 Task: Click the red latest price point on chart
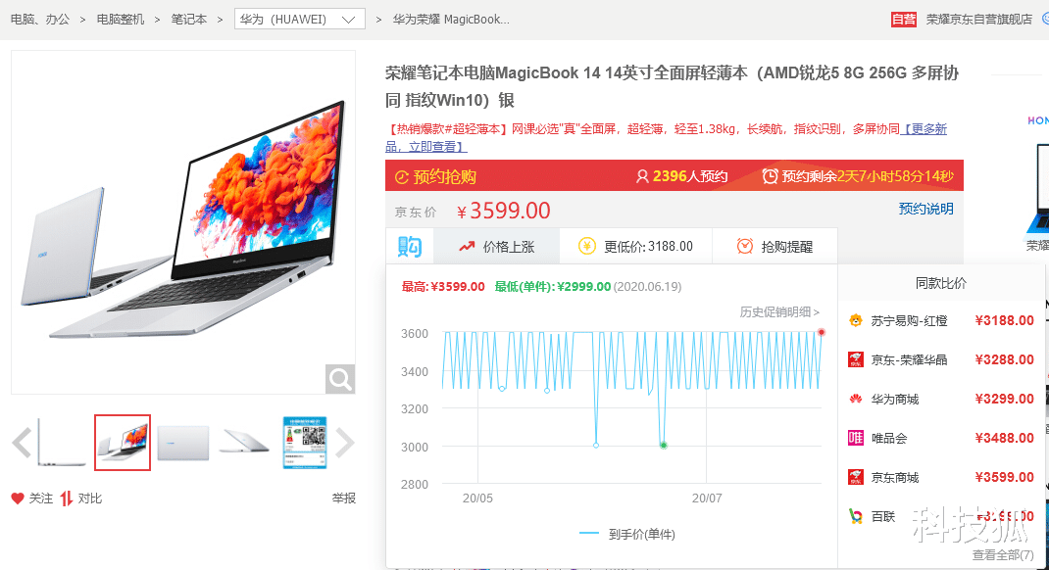821,332
